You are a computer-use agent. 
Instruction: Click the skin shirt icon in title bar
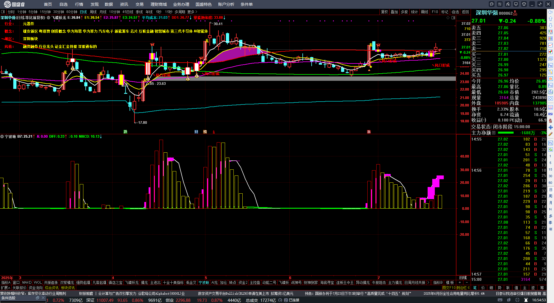(524, 4)
